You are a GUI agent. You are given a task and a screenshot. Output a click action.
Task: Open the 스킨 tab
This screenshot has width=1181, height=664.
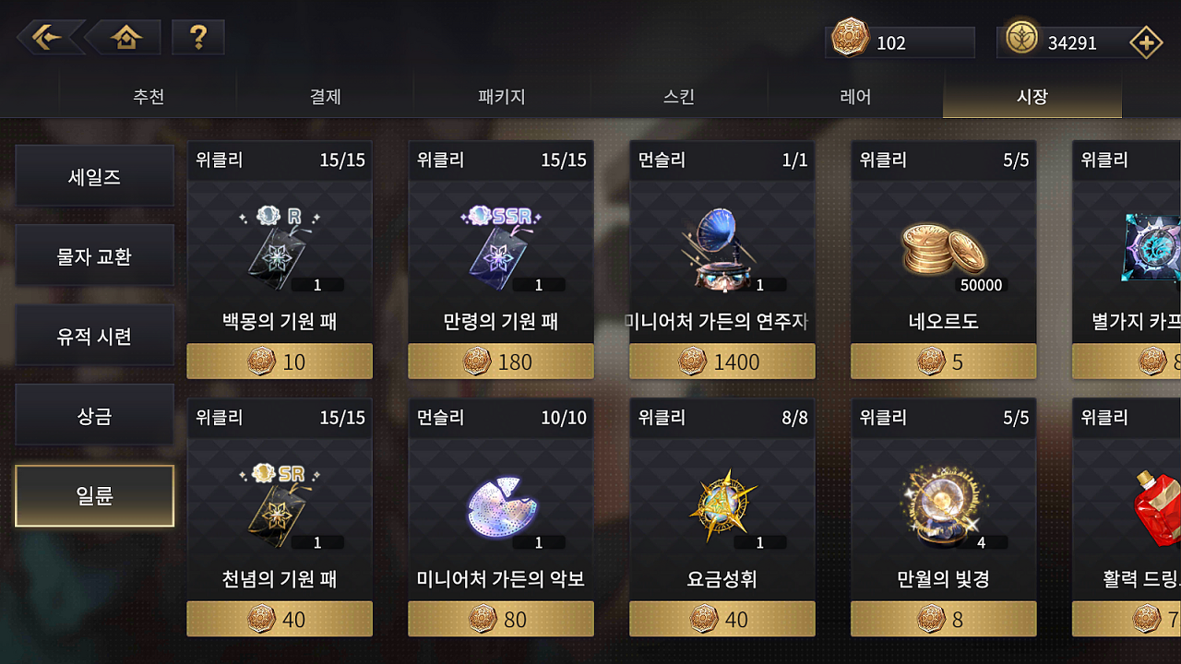[679, 97]
